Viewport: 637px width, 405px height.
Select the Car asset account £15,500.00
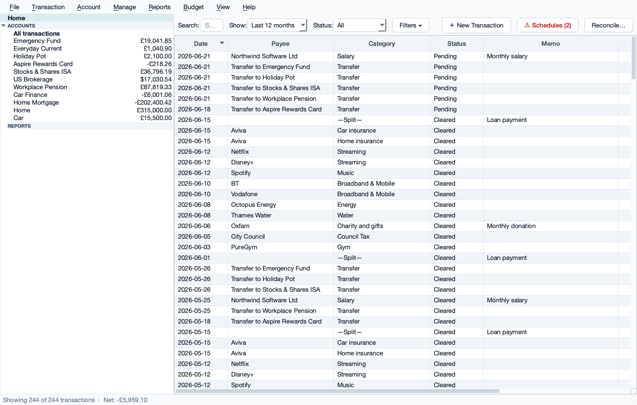pyautogui.click(x=87, y=118)
